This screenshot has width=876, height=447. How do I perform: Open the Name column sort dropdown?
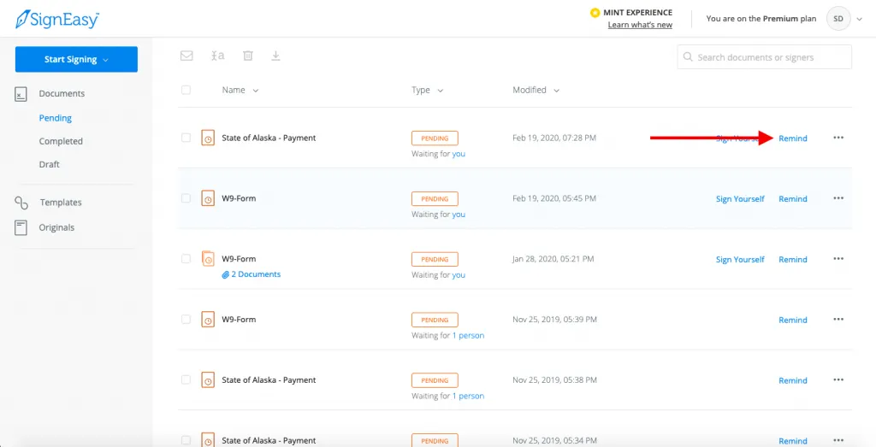(x=255, y=91)
